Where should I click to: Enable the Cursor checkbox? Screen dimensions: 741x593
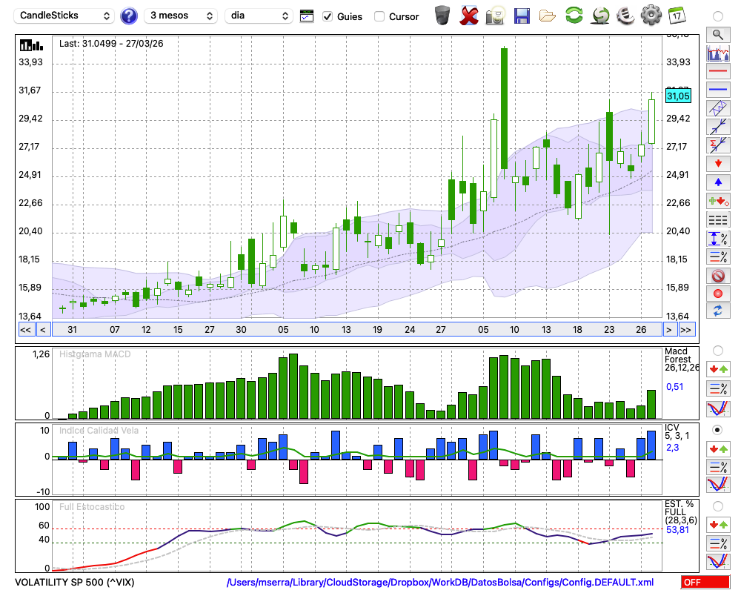379,16
